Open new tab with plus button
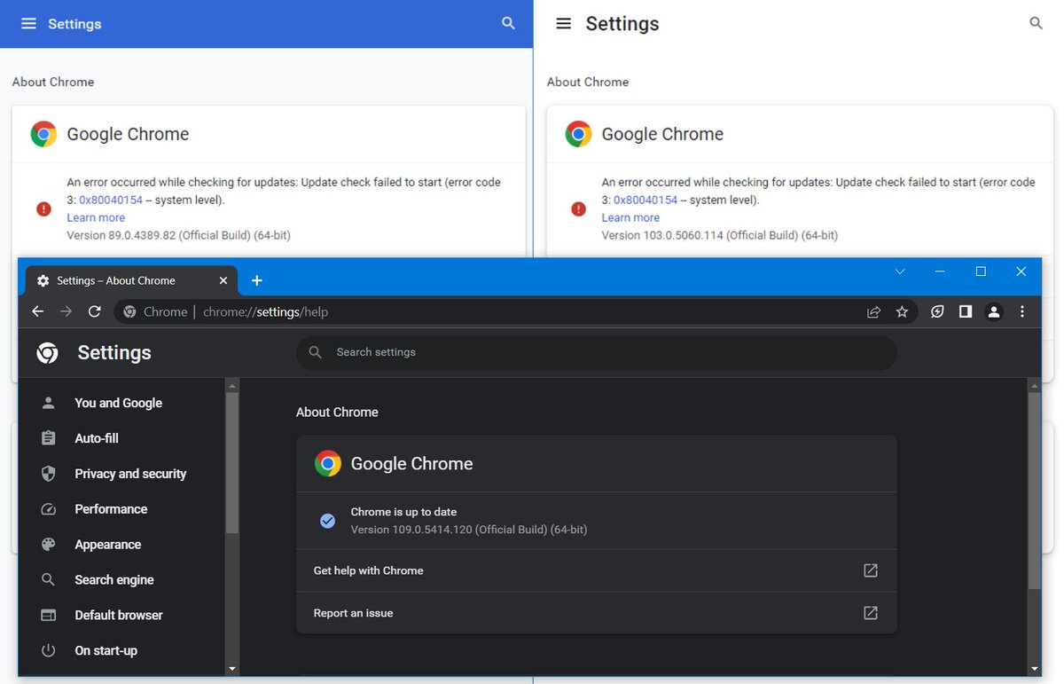Screen dimensions: 1064x684 click(x=257, y=280)
